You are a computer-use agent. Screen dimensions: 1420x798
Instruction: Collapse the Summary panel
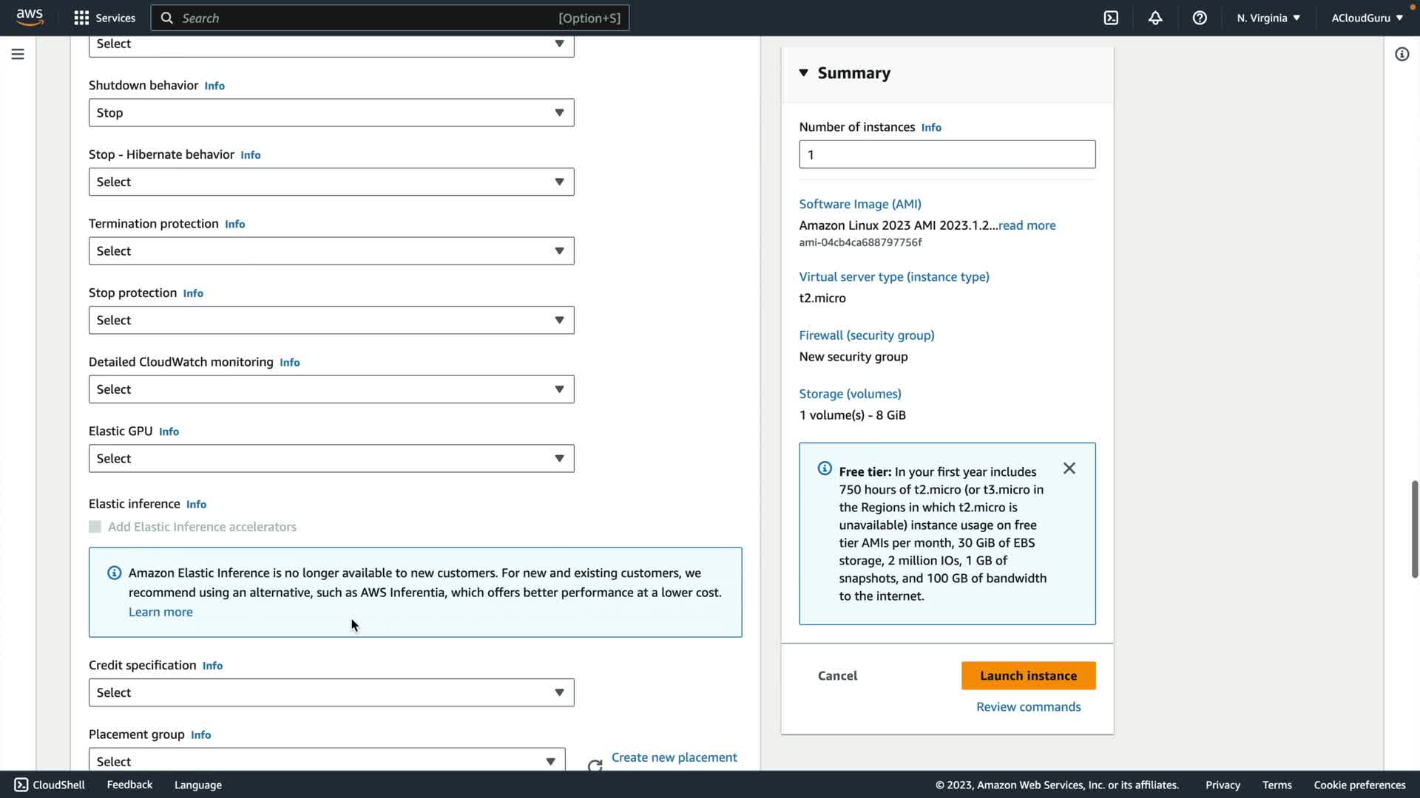point(804,72)
